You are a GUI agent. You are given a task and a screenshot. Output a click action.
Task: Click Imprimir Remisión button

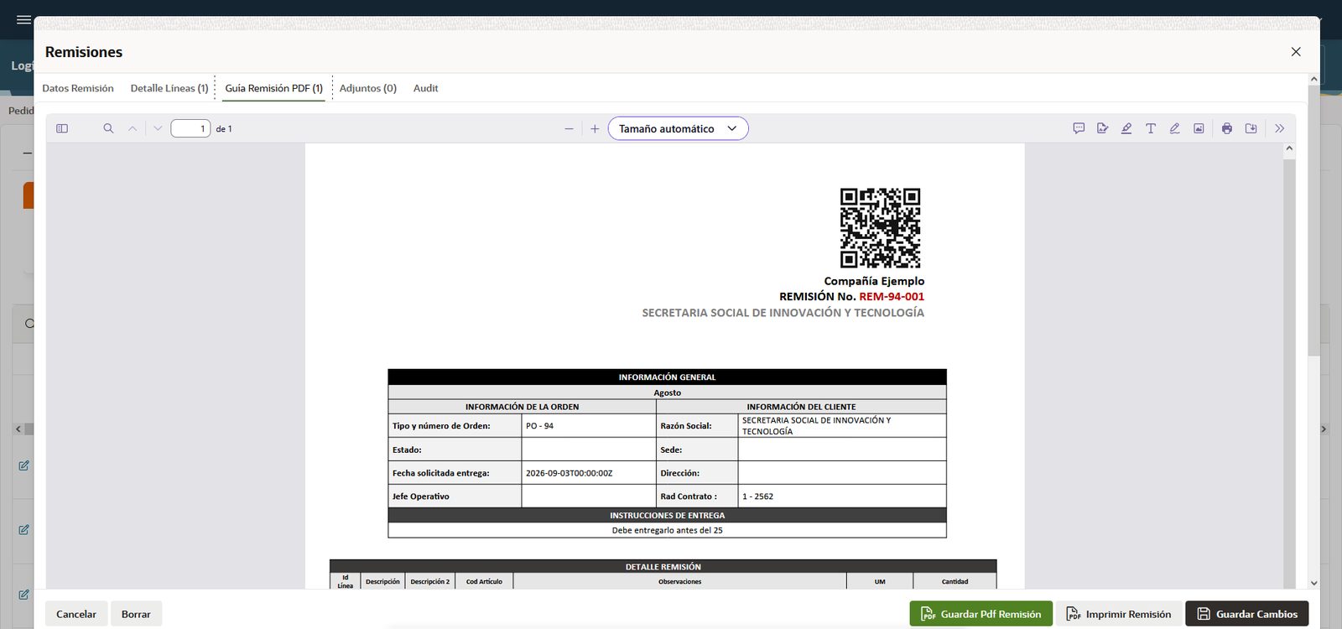point(1118,614)
